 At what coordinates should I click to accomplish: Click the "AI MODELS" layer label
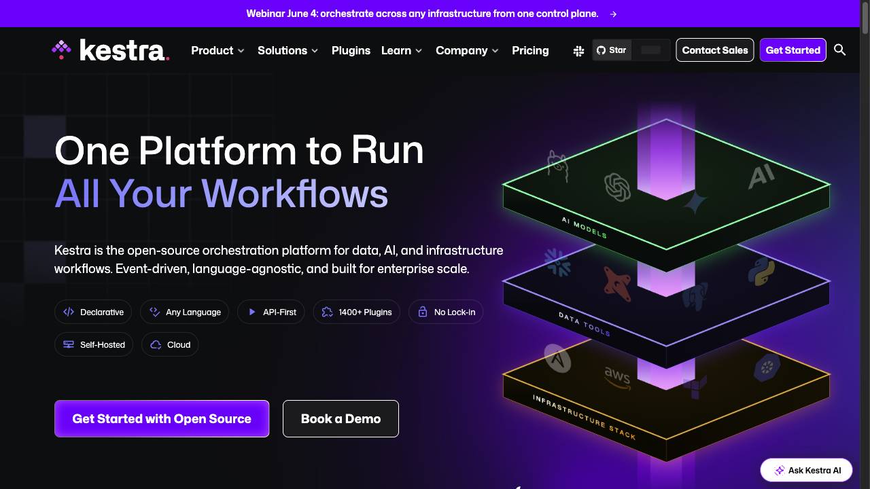(x=585, y=228)
